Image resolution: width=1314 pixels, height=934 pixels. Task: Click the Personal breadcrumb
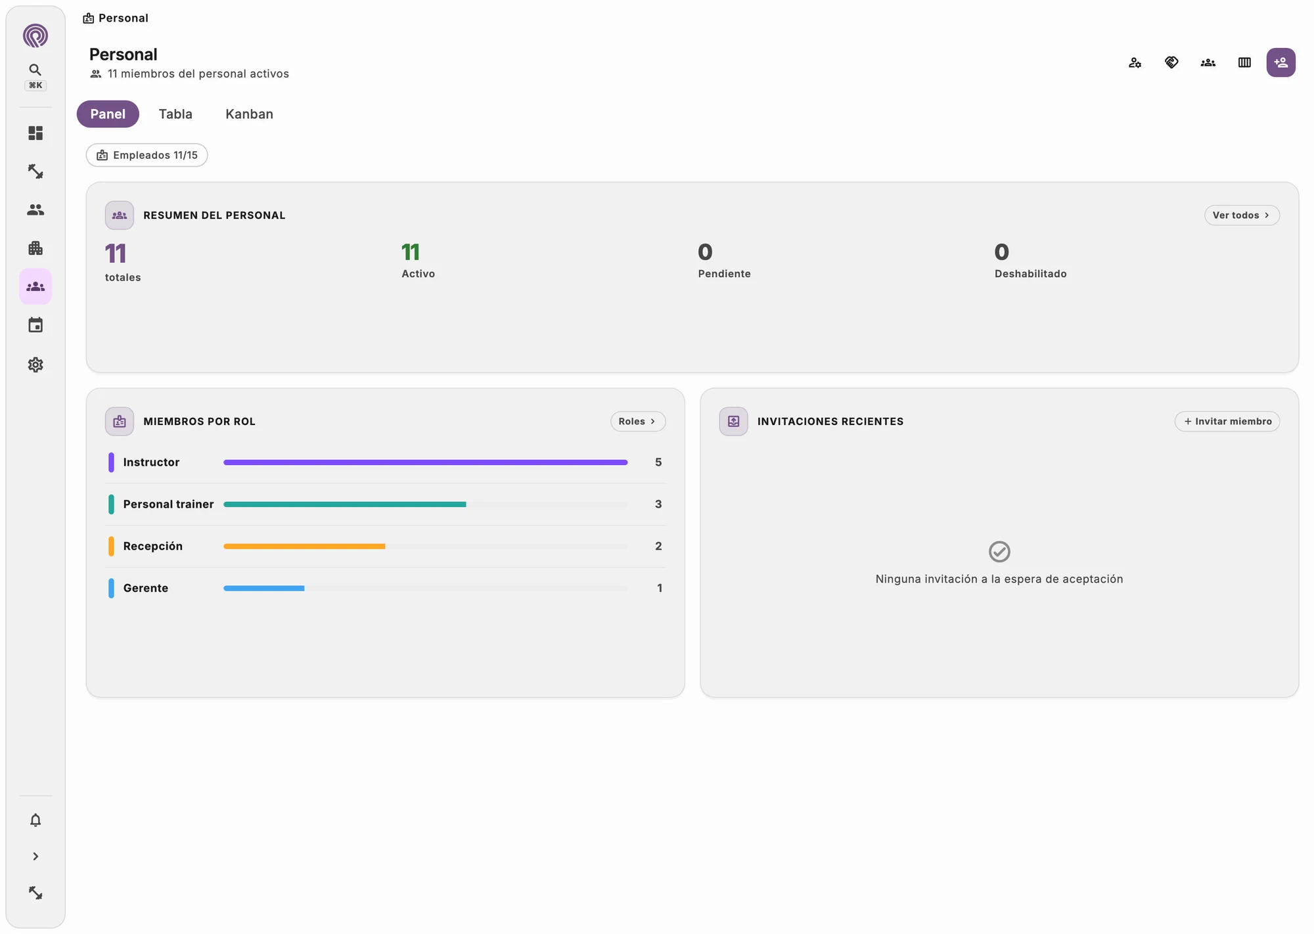116,18
